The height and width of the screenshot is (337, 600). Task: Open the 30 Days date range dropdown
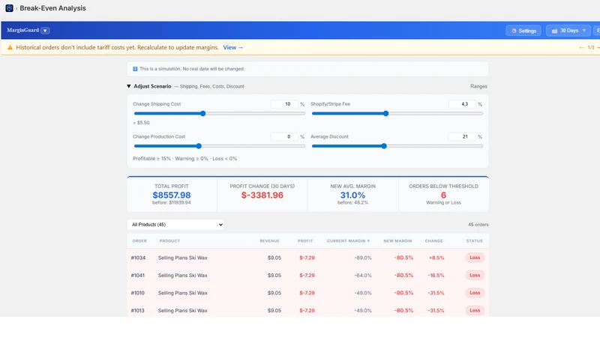(568, 31)
